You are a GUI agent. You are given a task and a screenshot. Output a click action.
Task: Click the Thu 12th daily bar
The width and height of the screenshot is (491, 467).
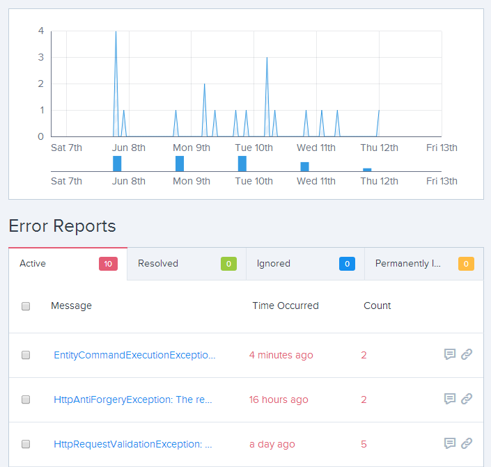pyautogui.click(x=367, y=170)
